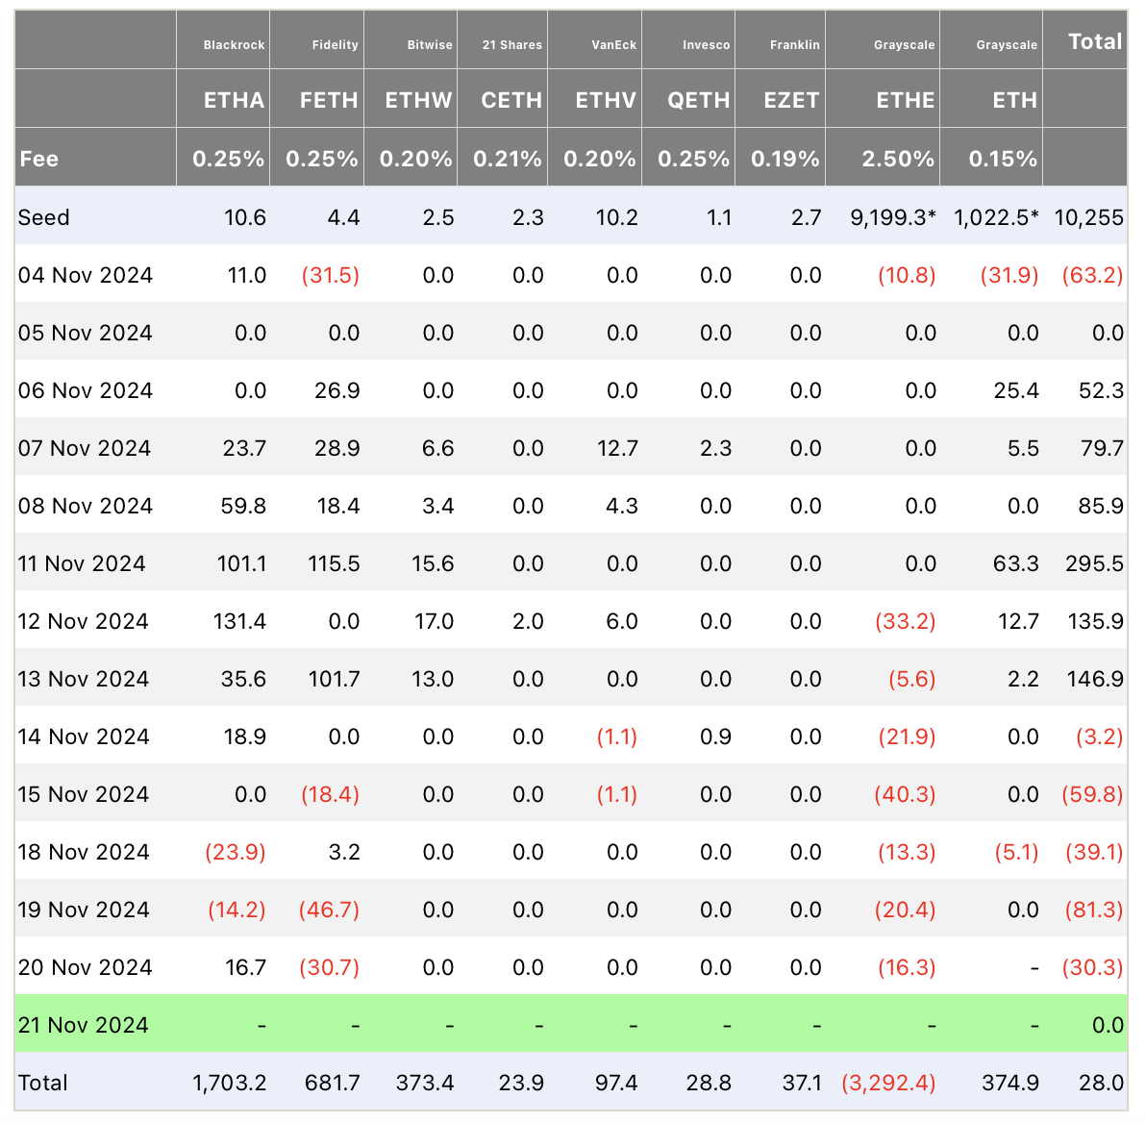Click the Seed row label

click(44, 217)
